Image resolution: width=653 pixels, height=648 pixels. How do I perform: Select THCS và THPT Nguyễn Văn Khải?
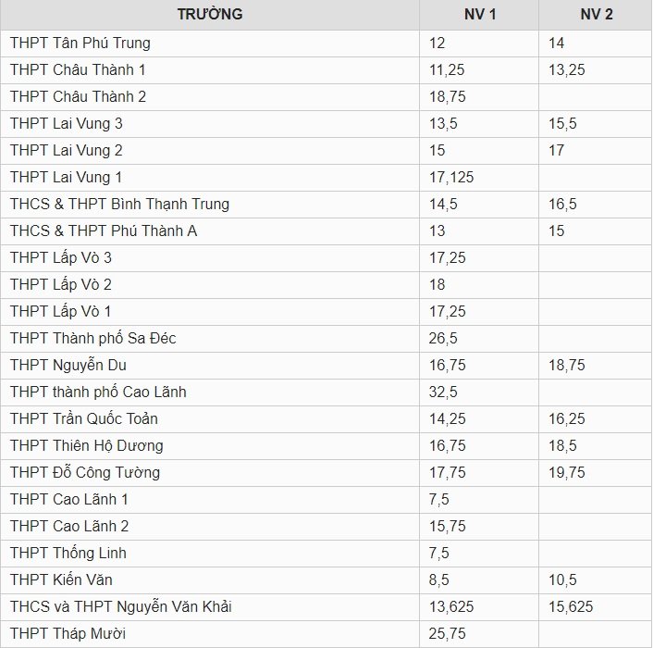point(121,606)
